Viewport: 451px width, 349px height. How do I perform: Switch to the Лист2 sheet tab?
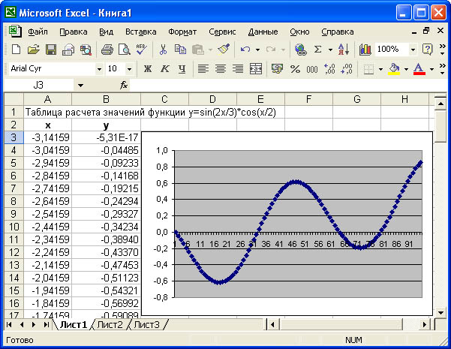tap(110, 325)
